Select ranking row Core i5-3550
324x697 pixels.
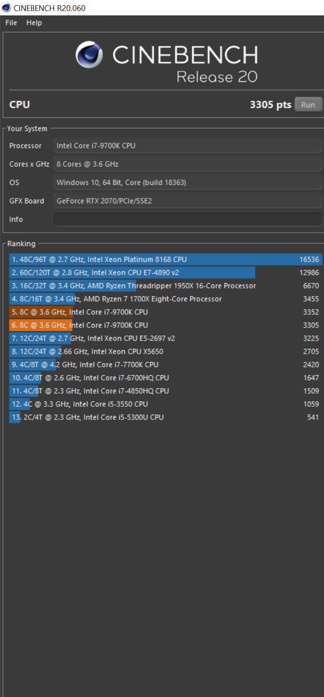coord(166,404)
